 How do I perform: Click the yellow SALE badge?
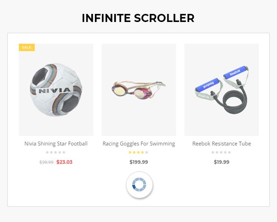click(27, 47)
